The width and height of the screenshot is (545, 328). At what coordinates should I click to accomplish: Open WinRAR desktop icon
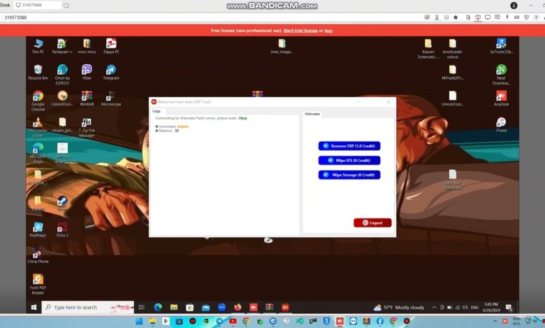click(x=87, y=98)
